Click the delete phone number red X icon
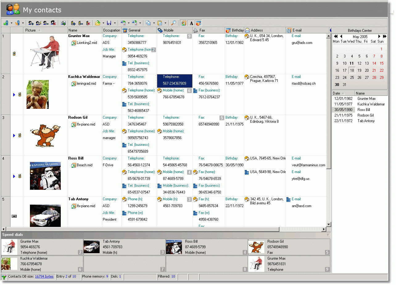The height and width of the screenshot is (285, 396). tap(88, 23)
